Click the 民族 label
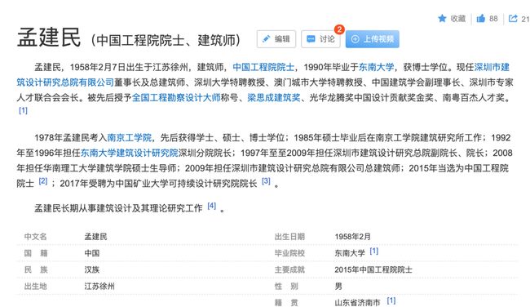 (36, 269)
